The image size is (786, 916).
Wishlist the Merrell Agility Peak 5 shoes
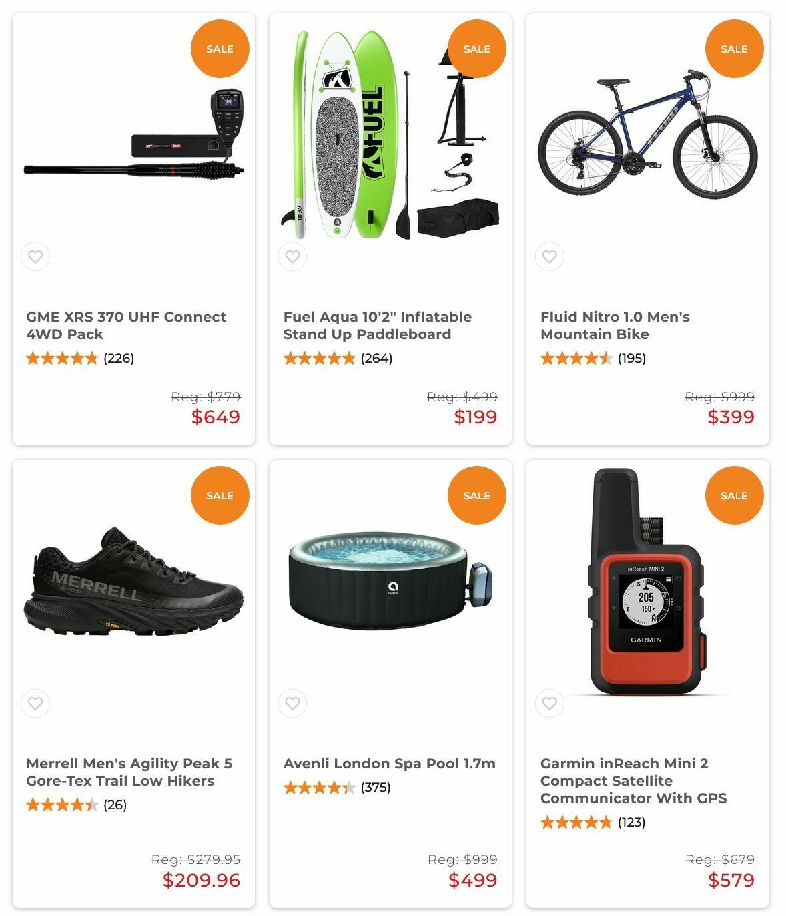pos(35,703)
